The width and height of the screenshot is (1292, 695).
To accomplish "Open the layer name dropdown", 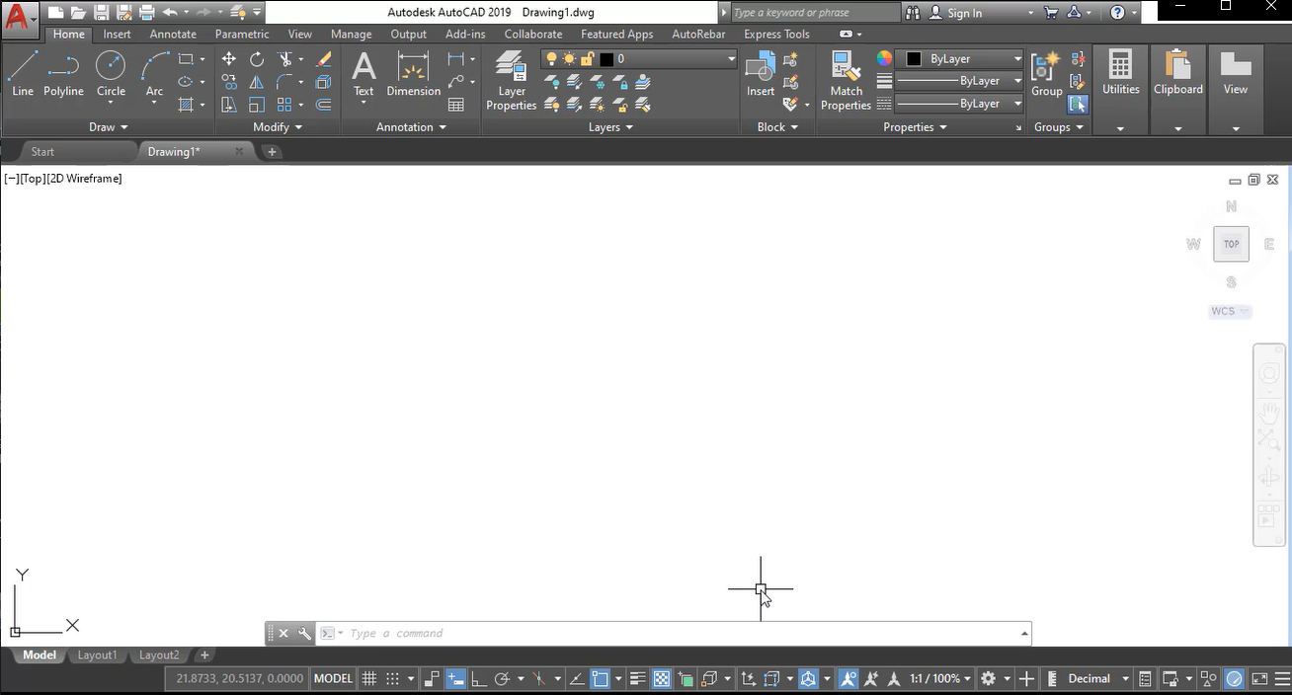I will click(731, 59).
